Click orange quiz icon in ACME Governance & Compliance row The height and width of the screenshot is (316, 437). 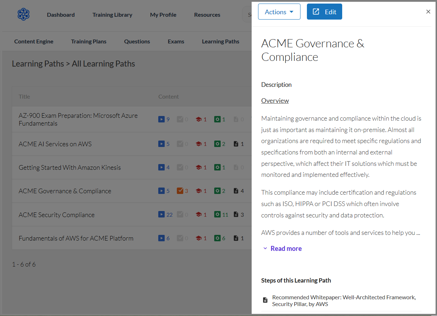[180, 191]
